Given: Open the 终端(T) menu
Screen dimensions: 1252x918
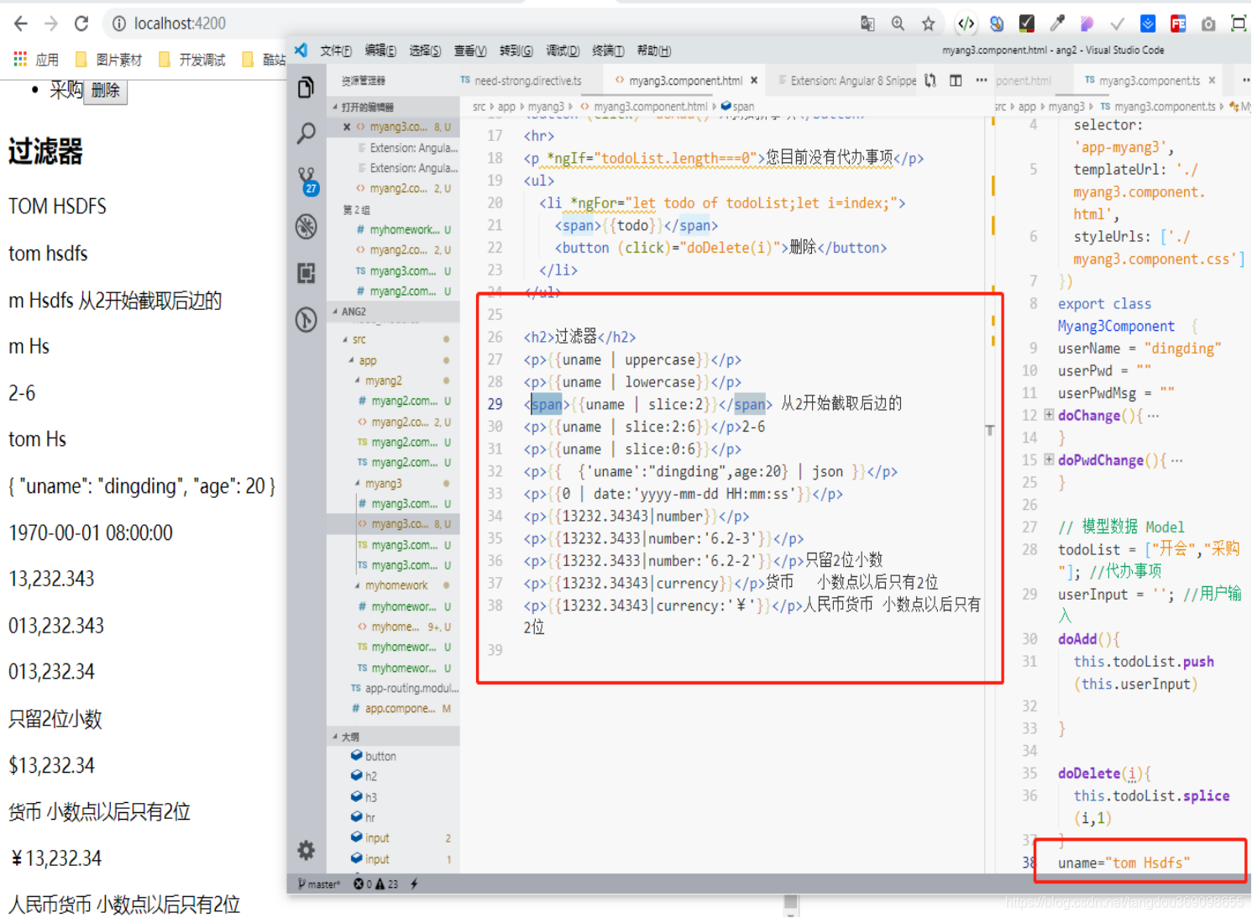Looking at the screenshot, I should point(608,50).
